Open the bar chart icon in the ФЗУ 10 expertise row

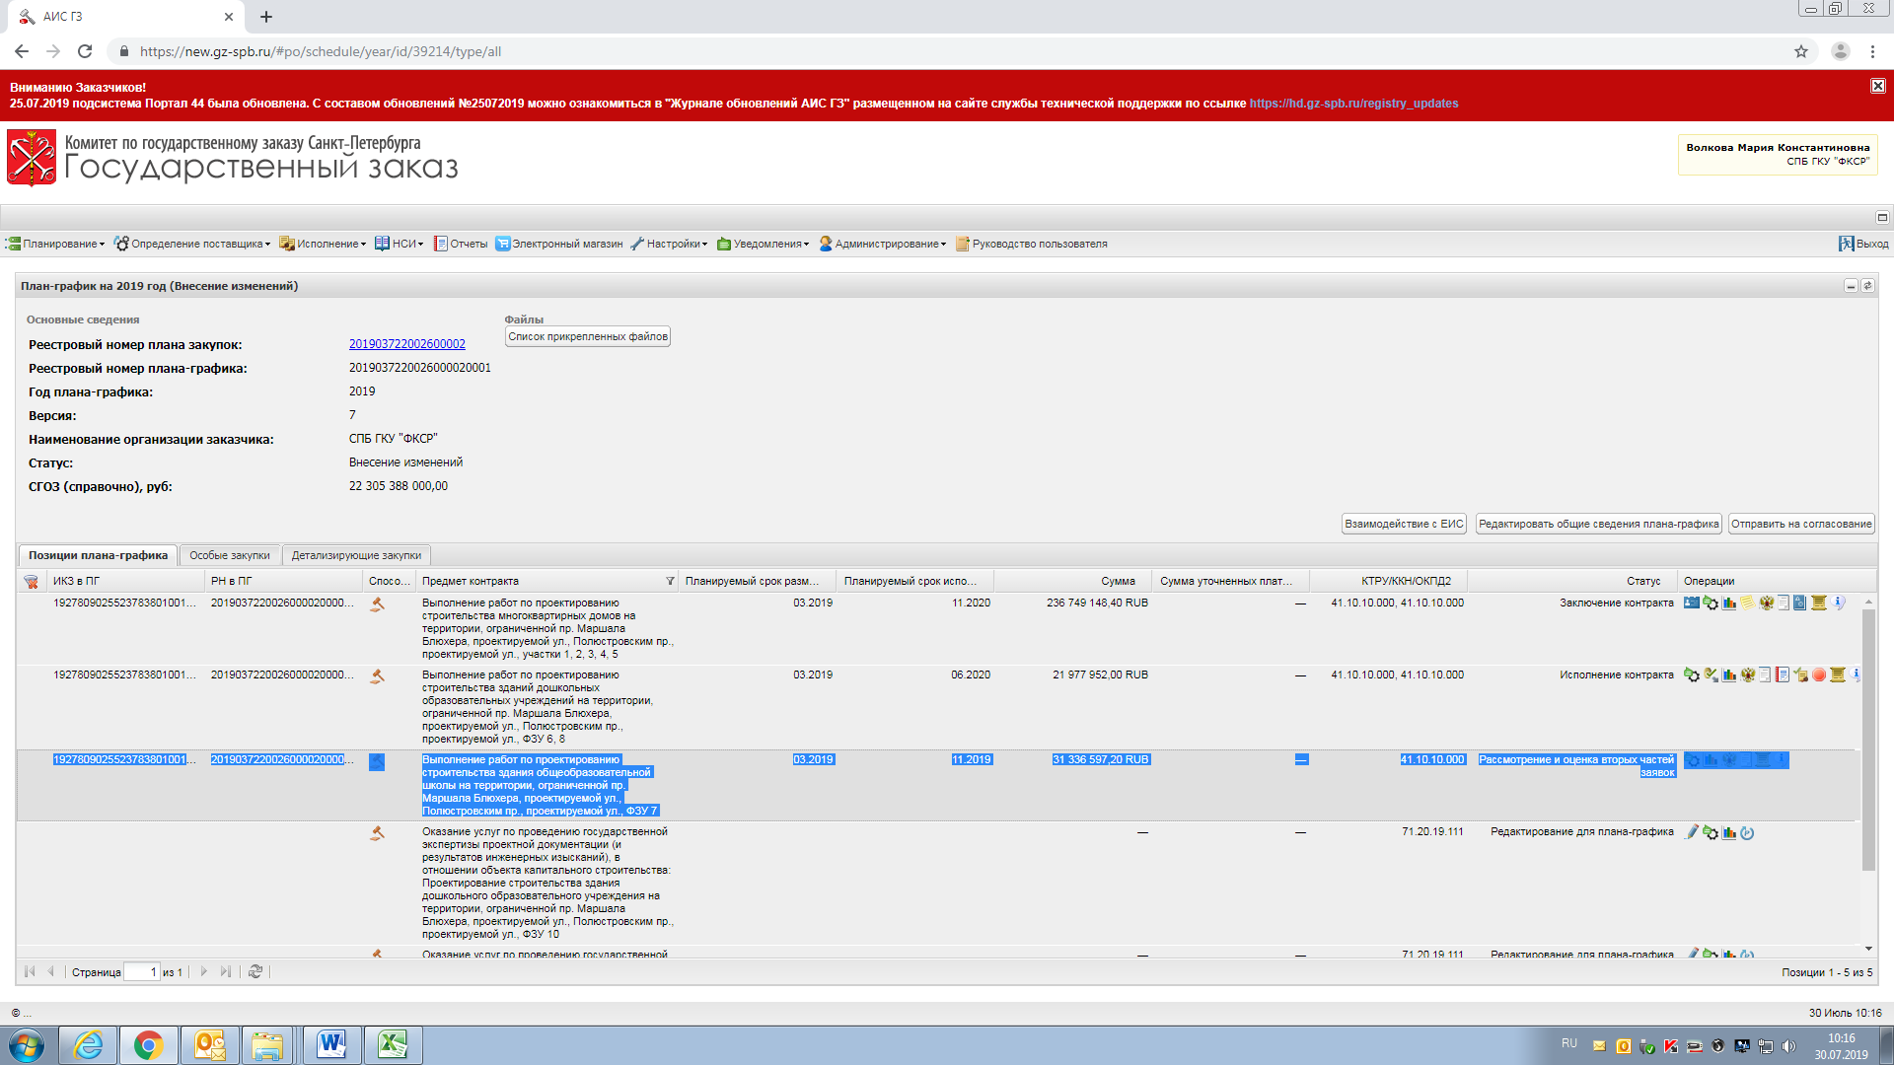point(1729,832)
